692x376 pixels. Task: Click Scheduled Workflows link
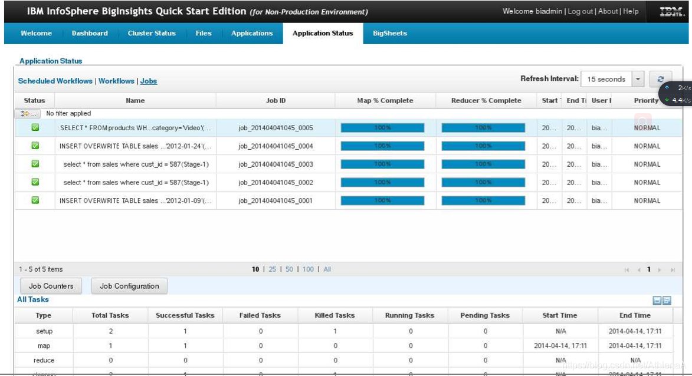pyautogui.click(x=55, y=81)
